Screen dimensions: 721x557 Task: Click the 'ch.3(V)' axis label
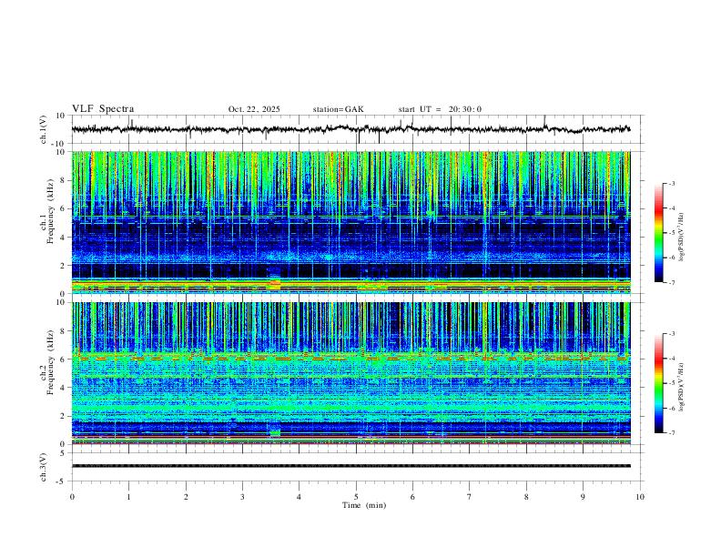click(43, 467)
